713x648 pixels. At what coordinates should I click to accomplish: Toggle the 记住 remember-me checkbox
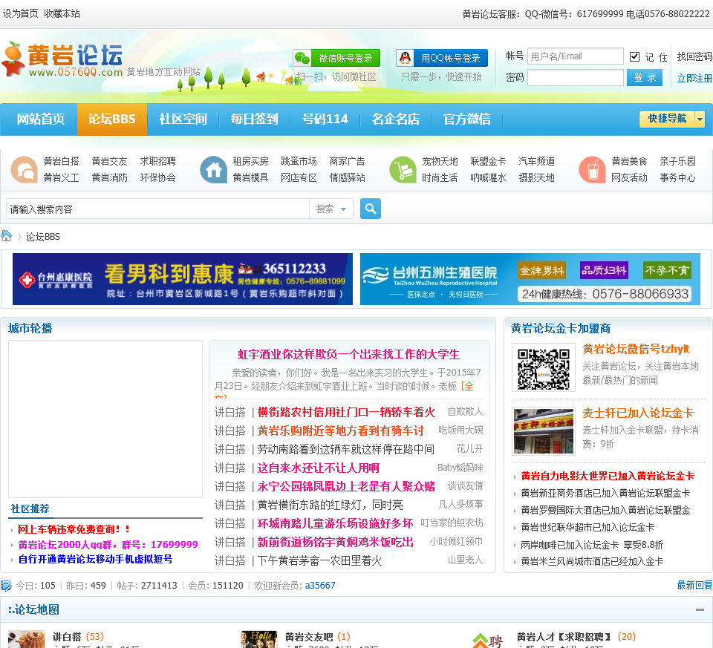point(634,56)
